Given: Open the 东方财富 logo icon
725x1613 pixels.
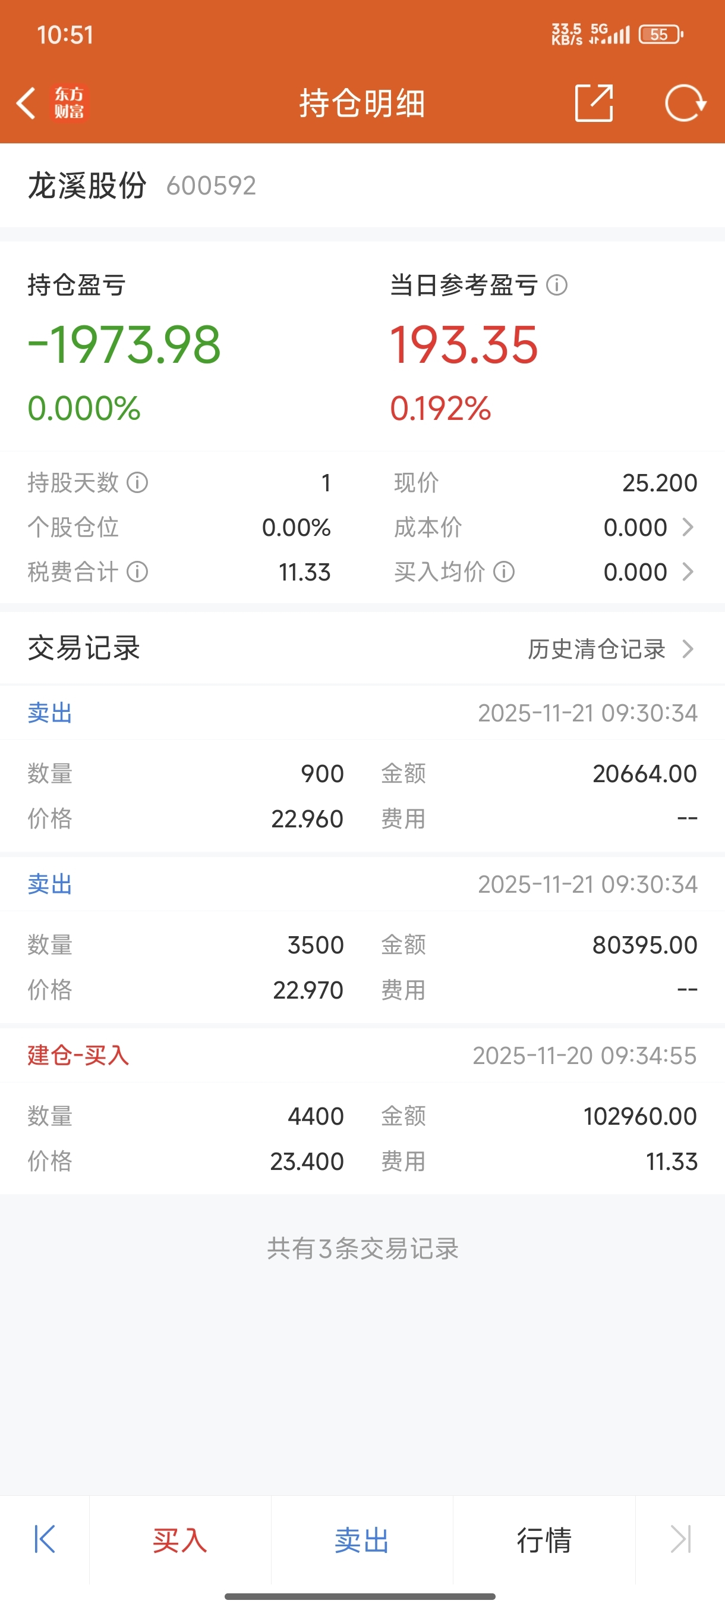Looking at the screenshot, I should click(x=69, y=103).
